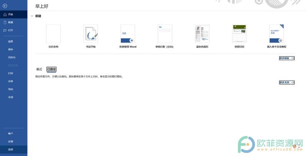Image resolution: width=306 pixels, height=156 pixels.
Task: Open the 打开 sidebar item
Action: pyautogui.click(x=14, y=30)
